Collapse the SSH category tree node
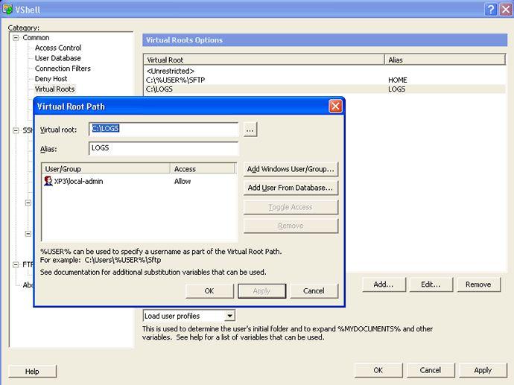514x385 pixels. point(16,130)
